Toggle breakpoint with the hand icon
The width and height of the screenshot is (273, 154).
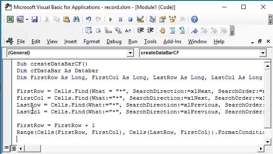pyautogui.click(x=163, y=30)
